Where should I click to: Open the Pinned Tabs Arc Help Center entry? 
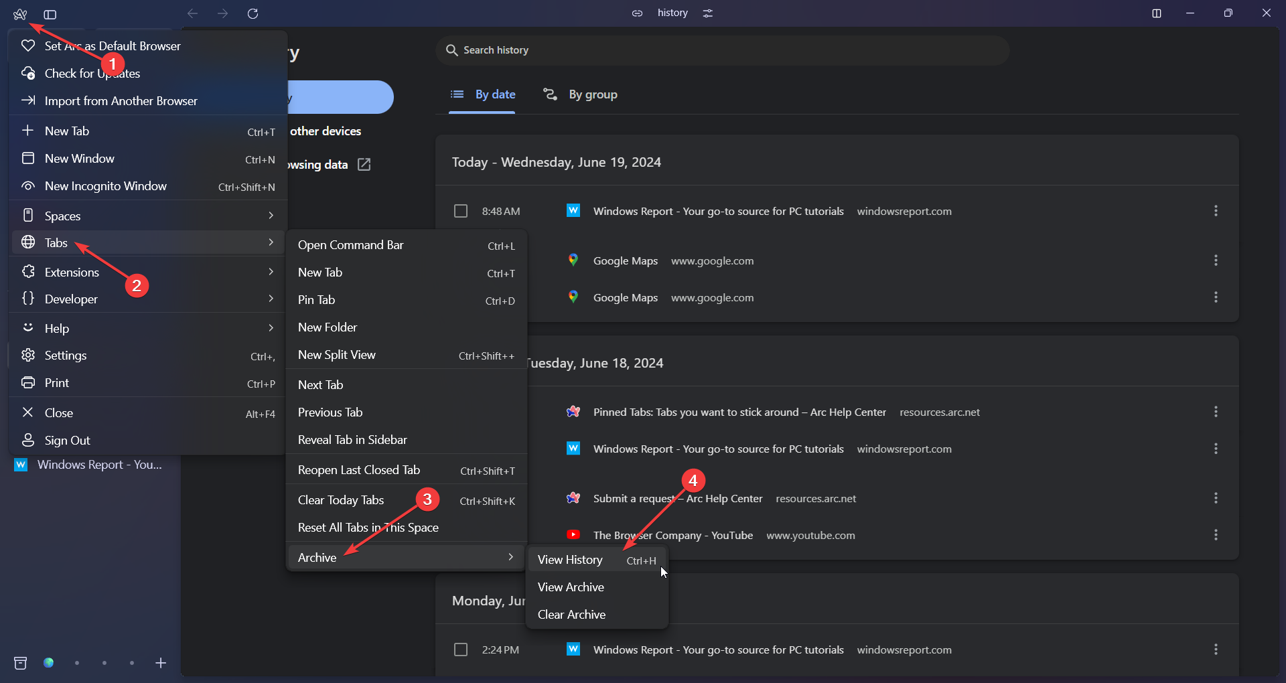point(739,412)
